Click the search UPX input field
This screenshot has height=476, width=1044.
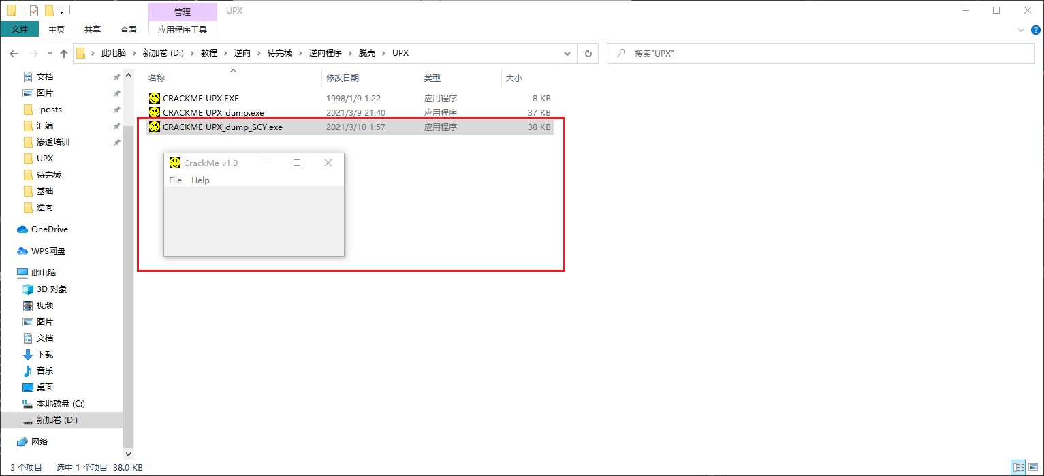click(x=821, y=53)
